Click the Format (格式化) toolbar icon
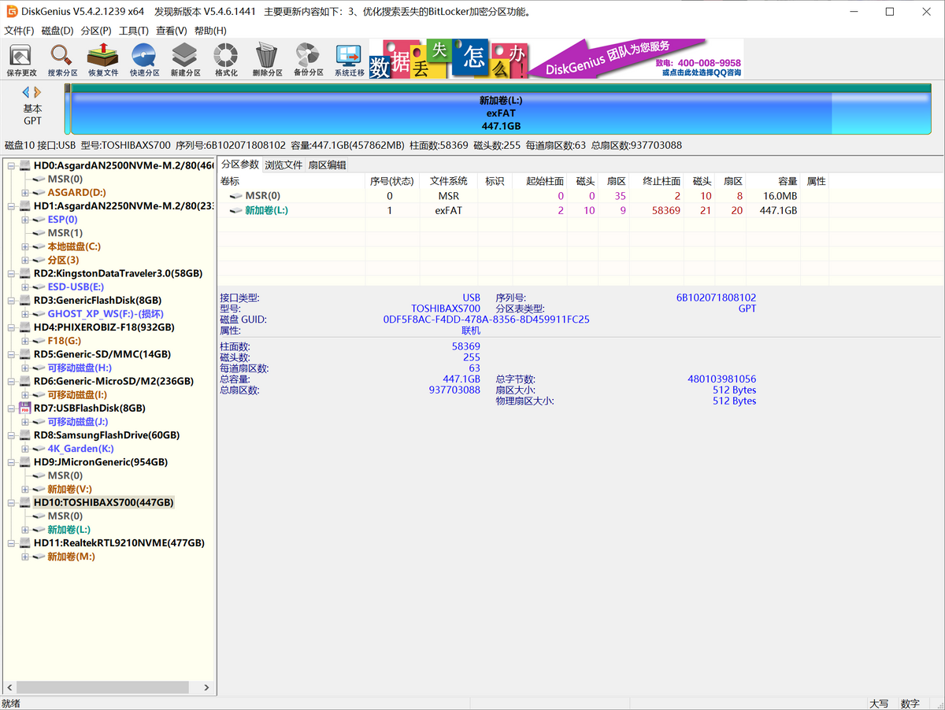 (226, 61)
